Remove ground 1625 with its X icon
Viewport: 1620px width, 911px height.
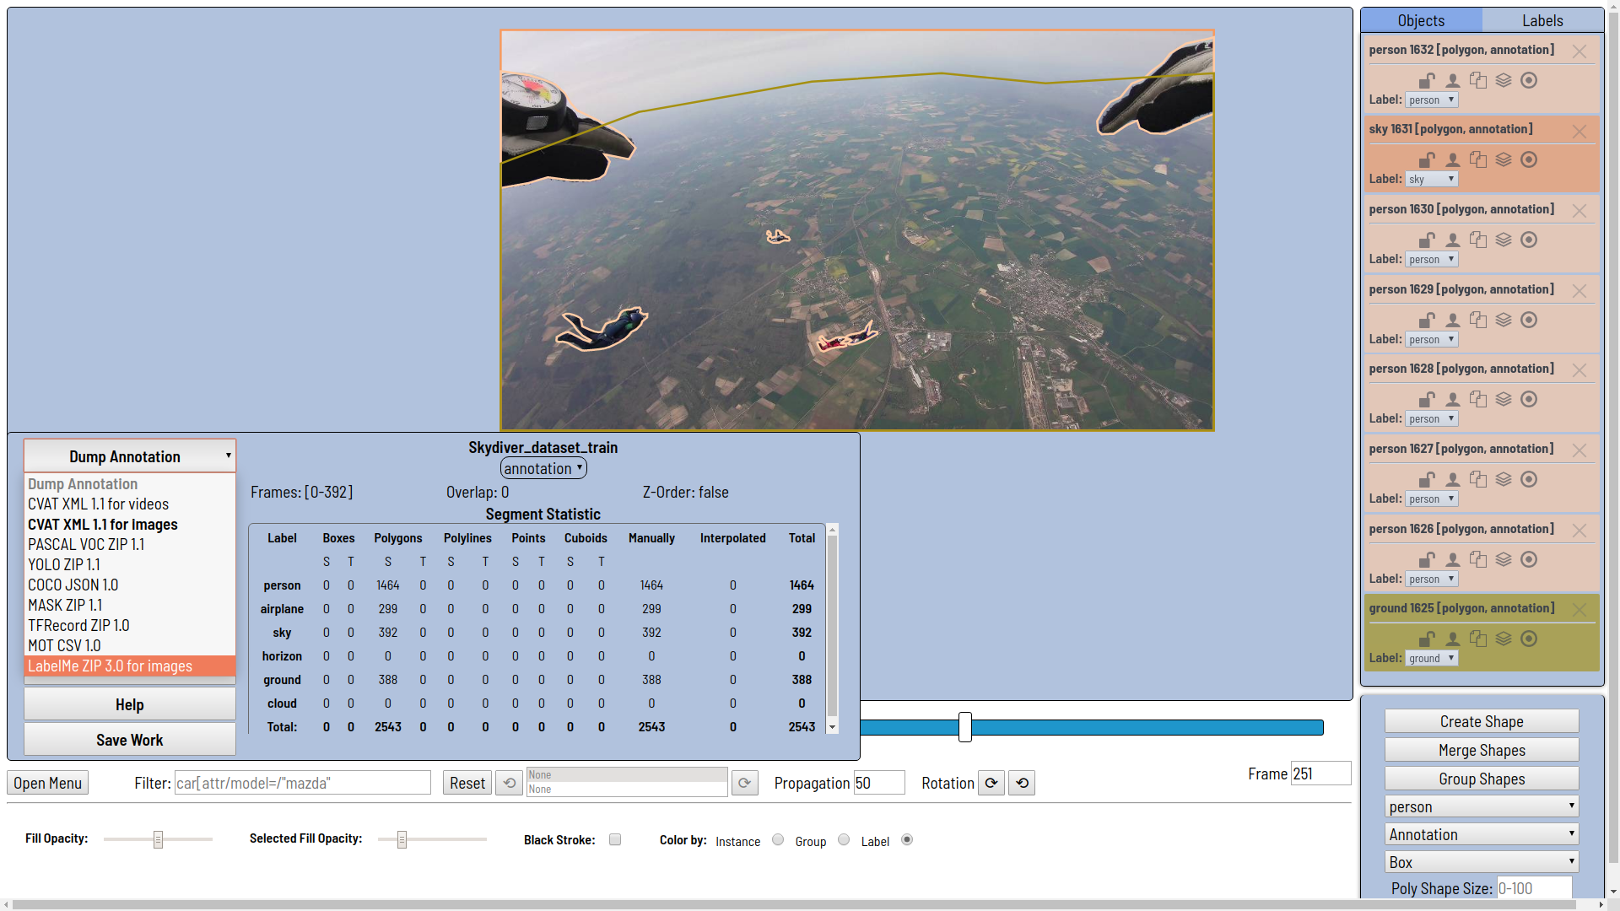click(x=1579, y=610)
